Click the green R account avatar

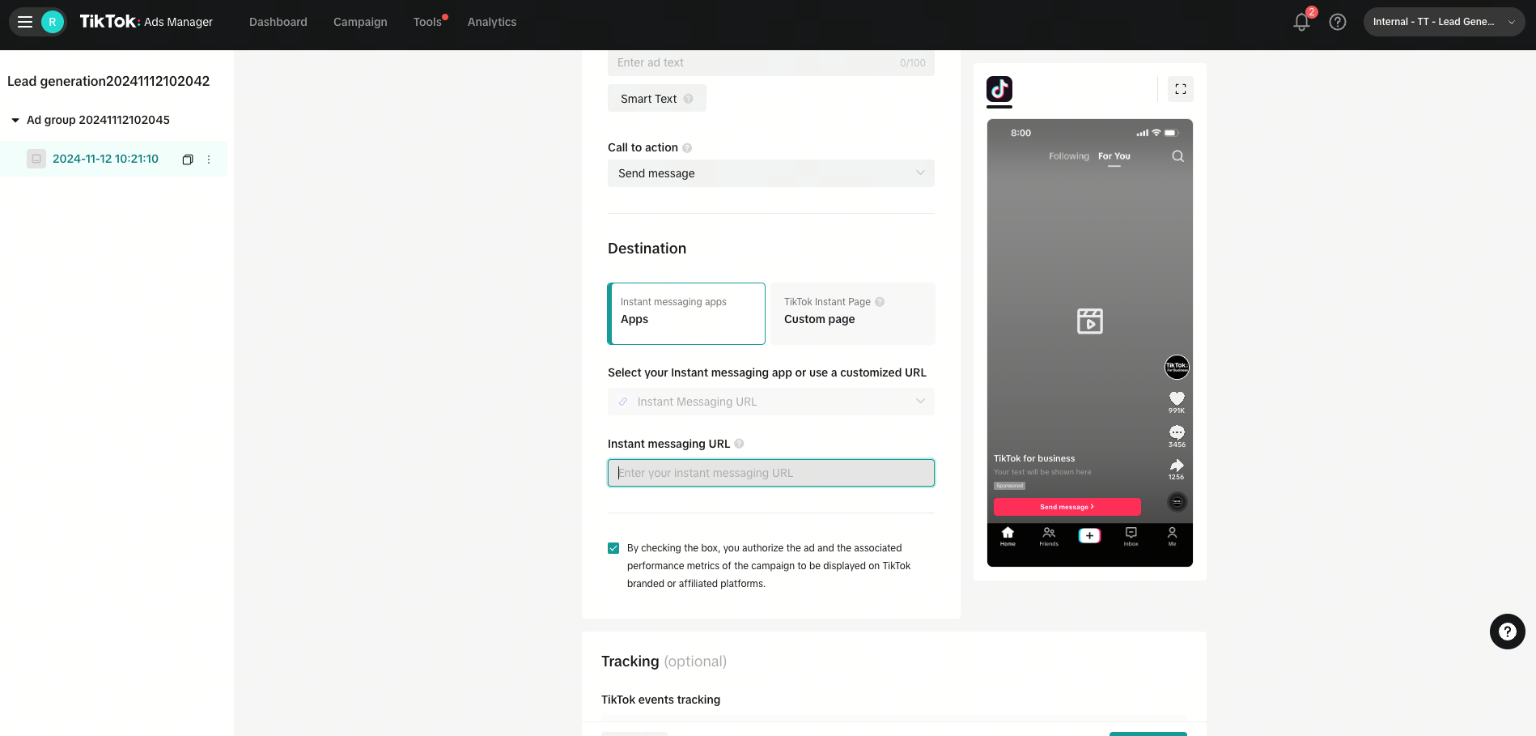coord(53,22)
